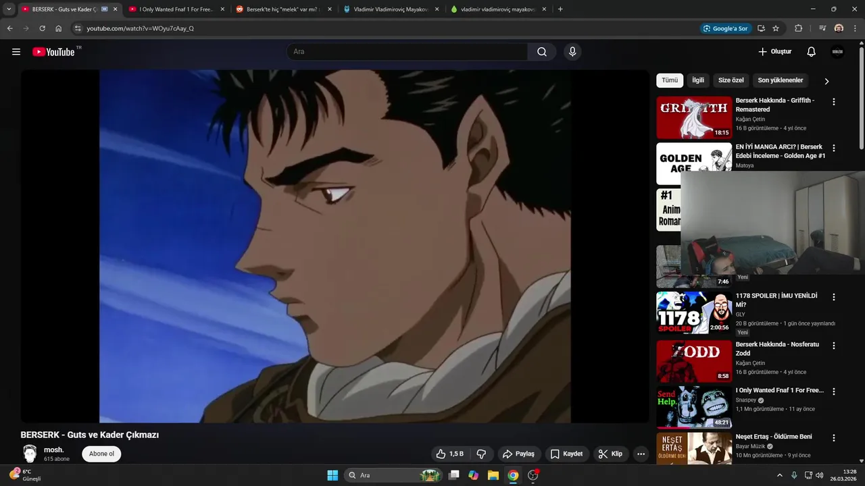Image resolution: width=865 pixels, height=486 pixels.
Task: Click the YouTube search magnifier button
Action: pyautogui.click(x=542, y=52)
